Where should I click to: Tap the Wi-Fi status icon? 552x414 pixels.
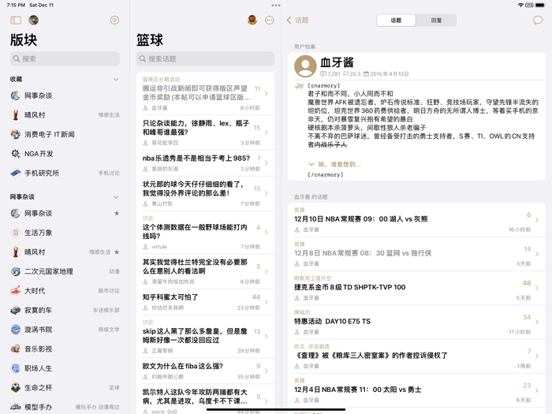520,5
